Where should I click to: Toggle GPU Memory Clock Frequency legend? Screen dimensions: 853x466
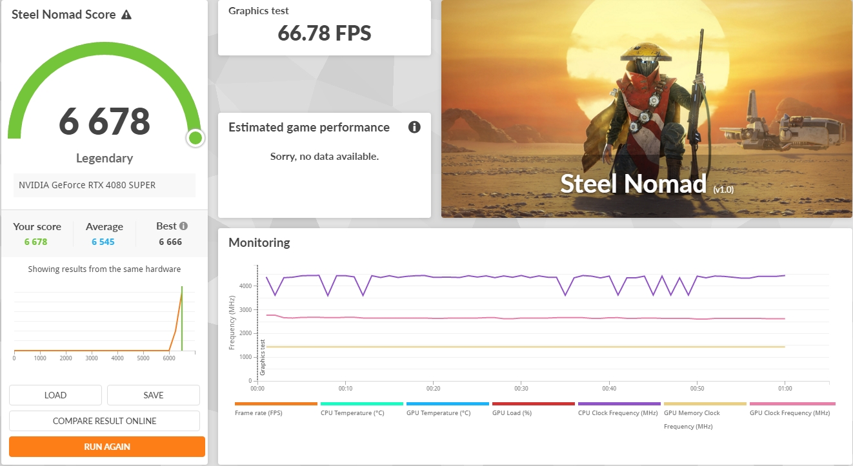705,416
